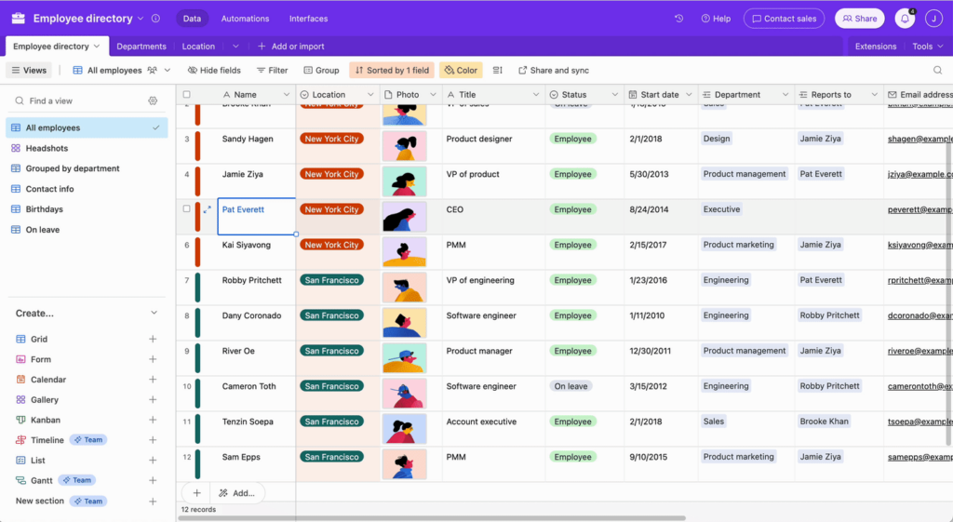Collapse the Create section chevron
Viewport: 953px width, 522px height.
(x=154, y=313)
